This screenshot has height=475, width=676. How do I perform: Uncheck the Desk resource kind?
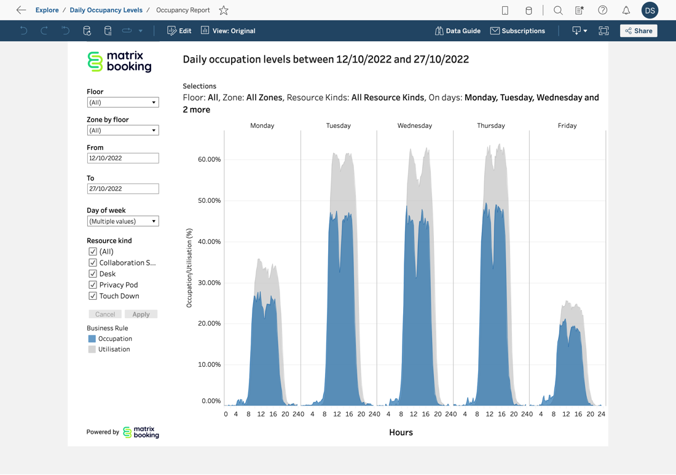93,274
